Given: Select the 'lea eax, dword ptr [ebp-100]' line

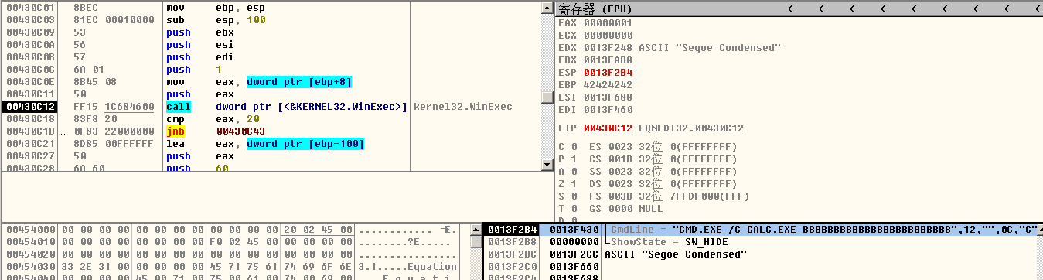Looking at the screenshot, I should coord(265,143).
